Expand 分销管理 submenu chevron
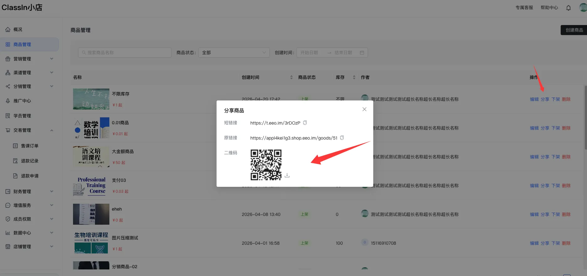Screen dimensions: 587x276 [52, 86]
